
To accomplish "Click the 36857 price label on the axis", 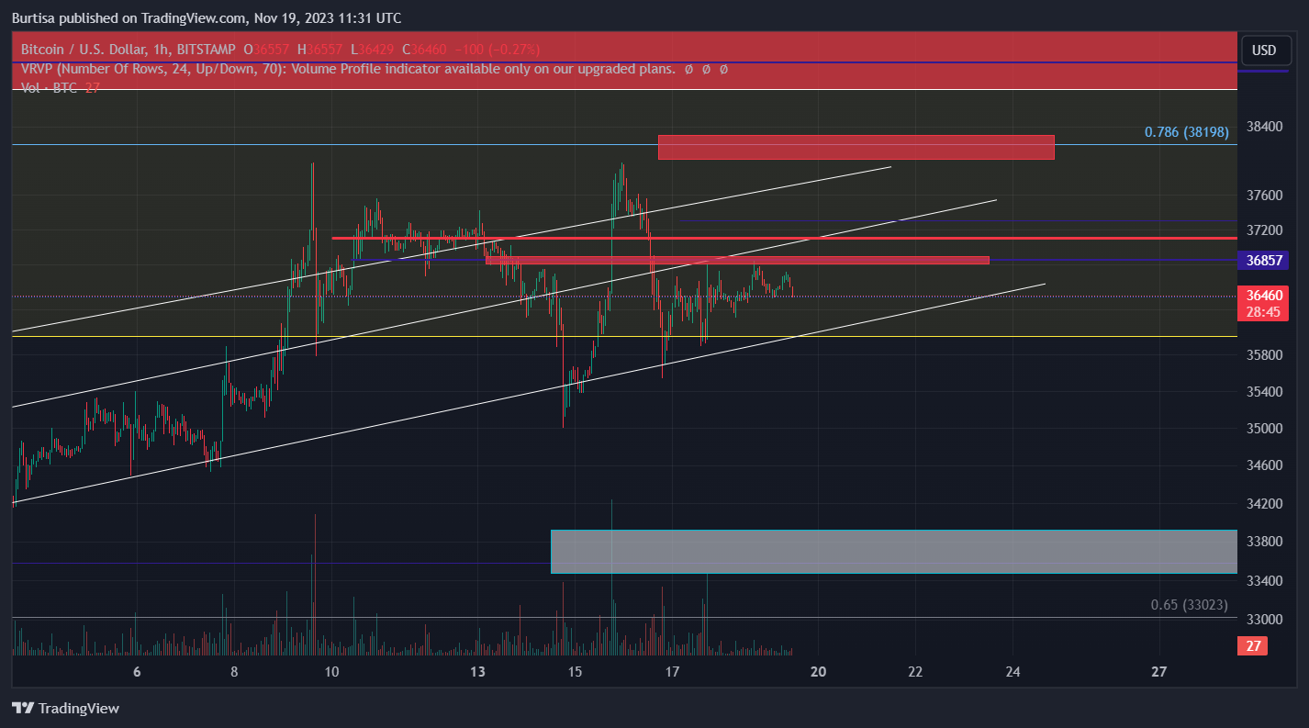I will [1264, 260].
